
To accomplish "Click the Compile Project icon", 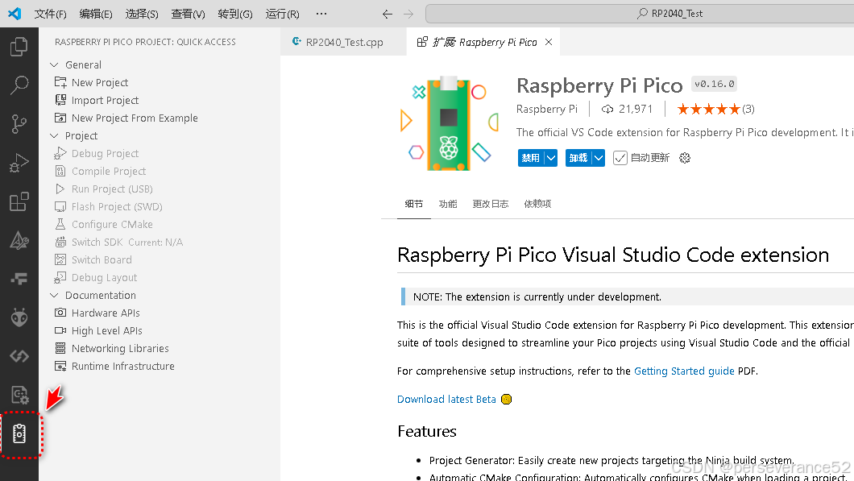I will point(60,171).
